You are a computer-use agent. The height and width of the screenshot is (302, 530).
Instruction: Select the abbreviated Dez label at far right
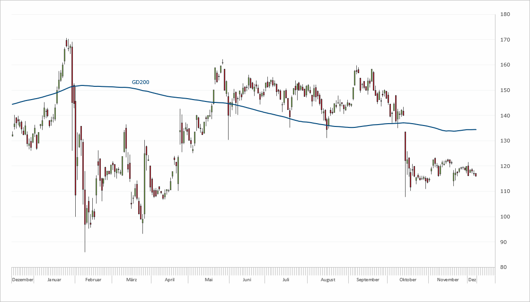tap(472, 279)
